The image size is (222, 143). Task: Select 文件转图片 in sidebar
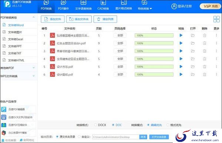[19, 32]
